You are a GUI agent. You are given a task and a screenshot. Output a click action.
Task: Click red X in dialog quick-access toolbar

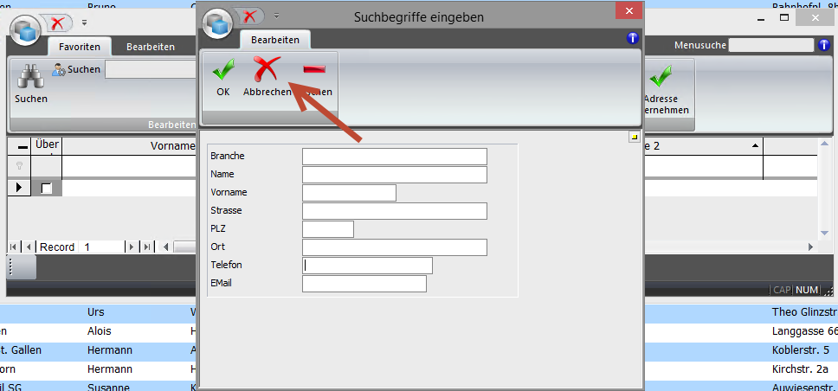pos(249,16)
